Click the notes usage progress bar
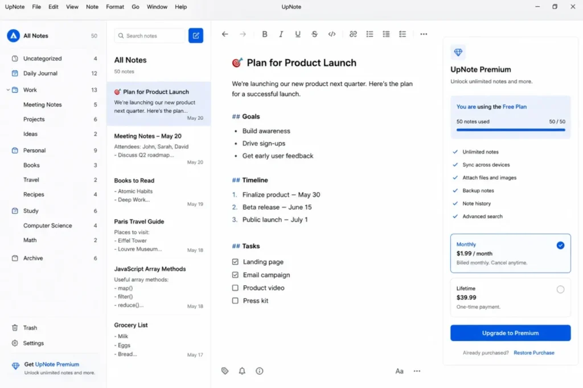This screenshot has width=583, height=388. point(511,130)
